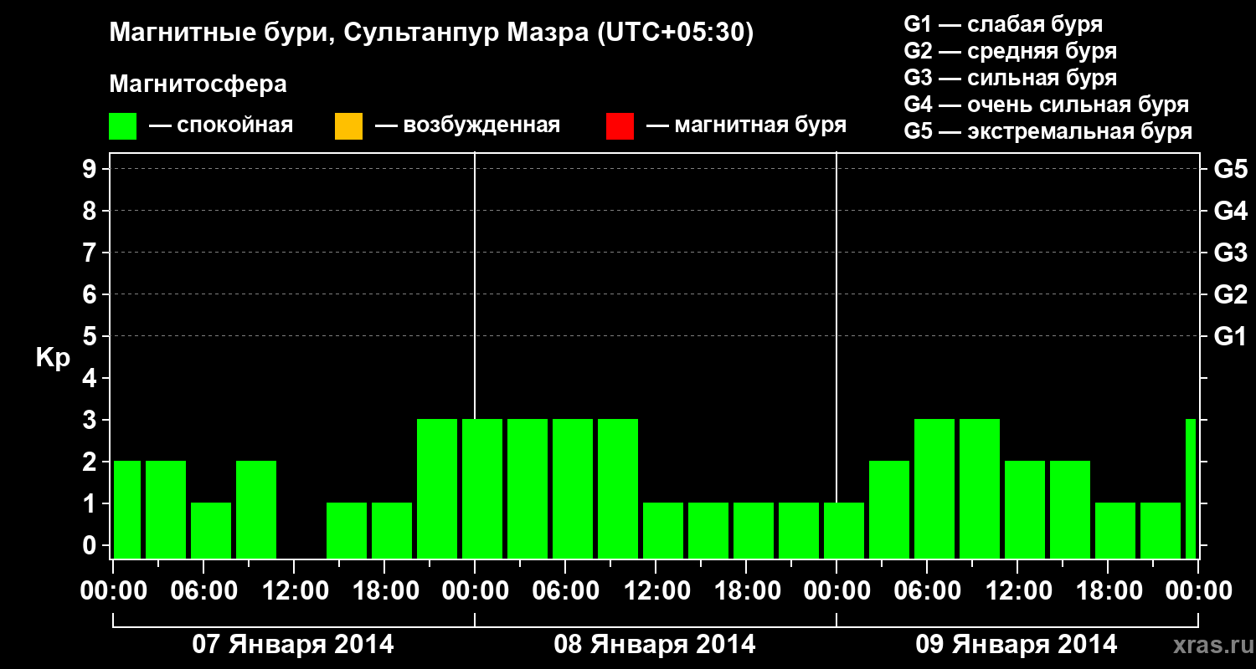The height and width of the screenshot is (669, 1256).
Task: Click the '— спокойная' legend label
Action: 221,126
